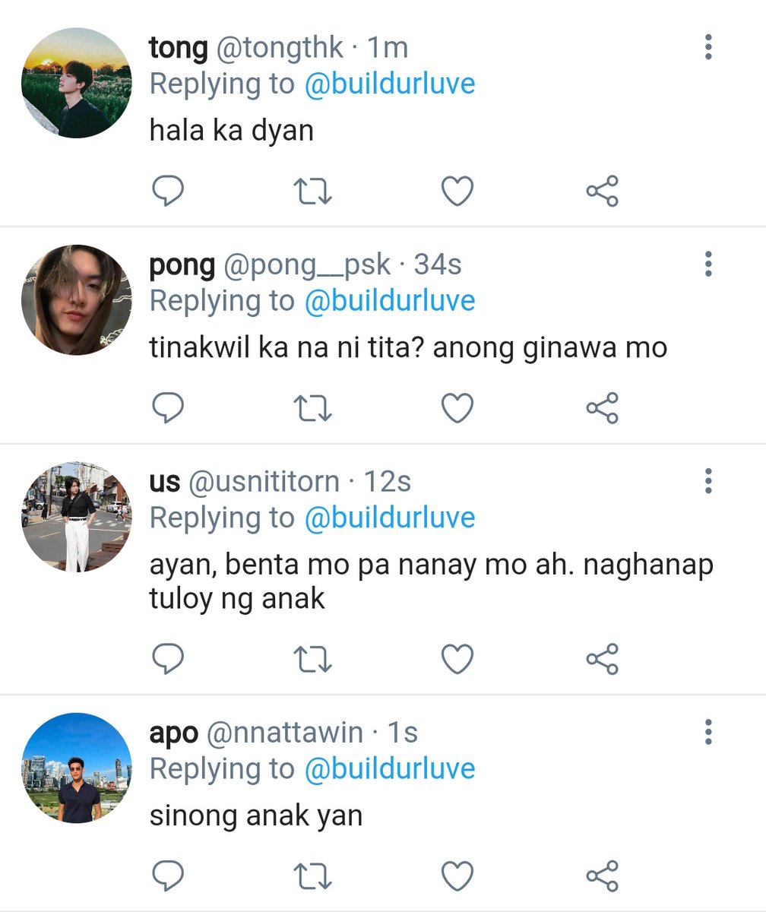
Task: Open more options on tong's tweet
Action: (708, 47)
